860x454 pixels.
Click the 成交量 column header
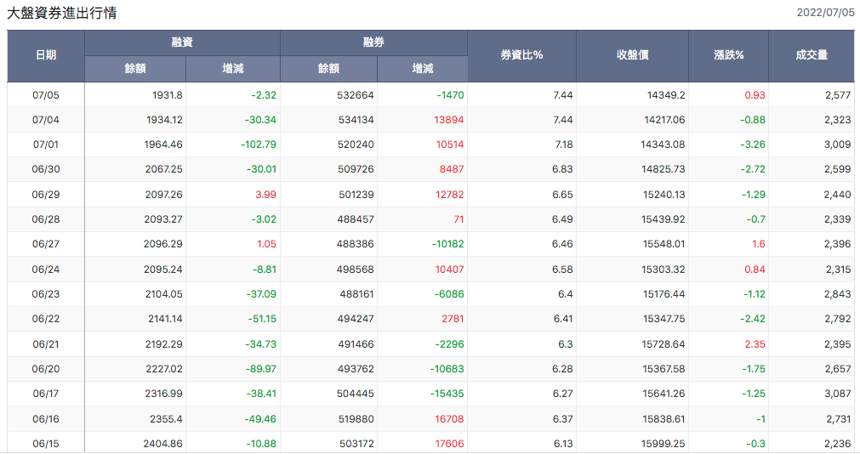click(x=812, y=55)
